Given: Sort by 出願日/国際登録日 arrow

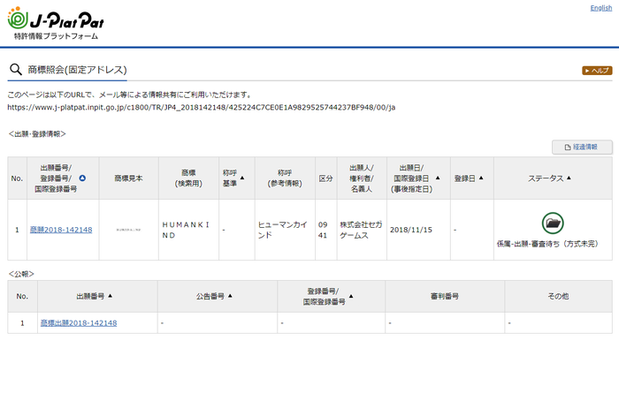Looking at the screenshot, I should [438, 178].
